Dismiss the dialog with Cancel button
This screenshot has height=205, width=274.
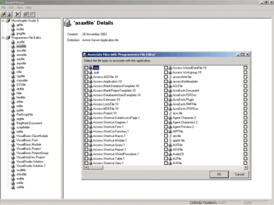239,174
